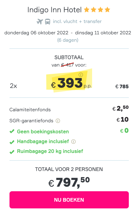Click the '(6 dagen)' duration text
The width and height of the screenshot is (138, 213).
68,40
